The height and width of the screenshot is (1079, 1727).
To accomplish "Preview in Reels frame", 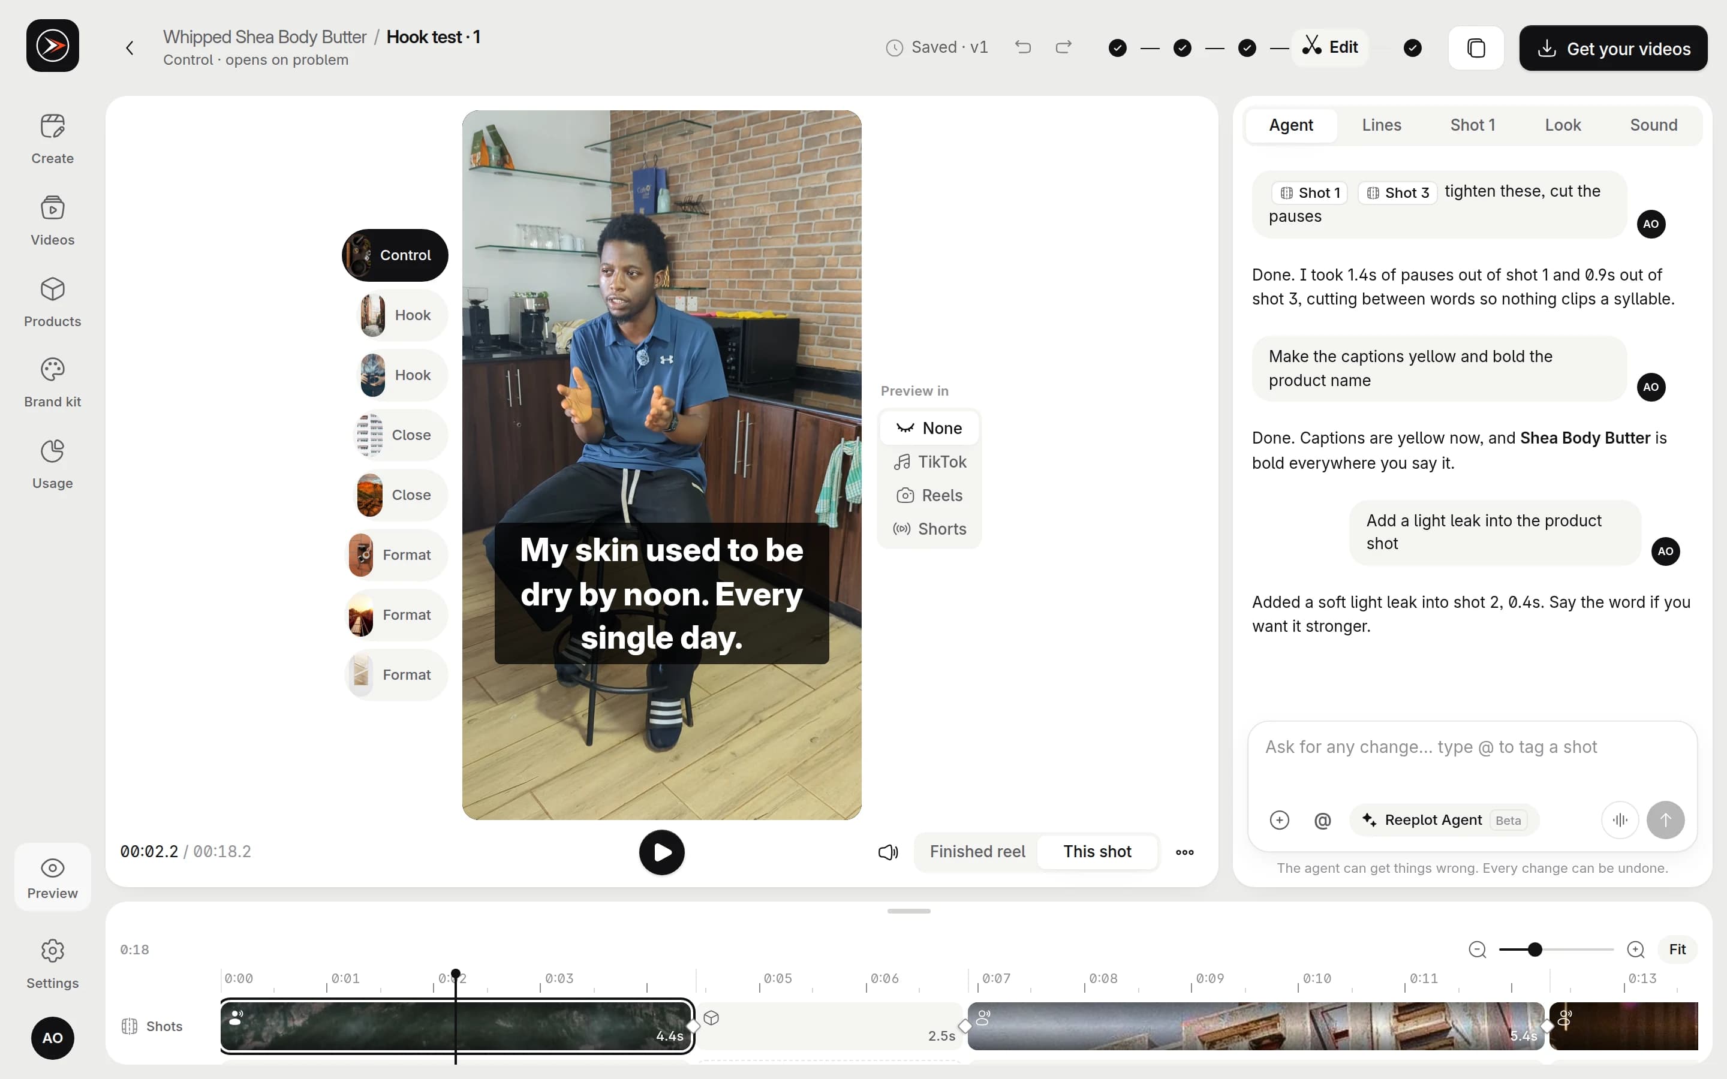I will (929, 495).
